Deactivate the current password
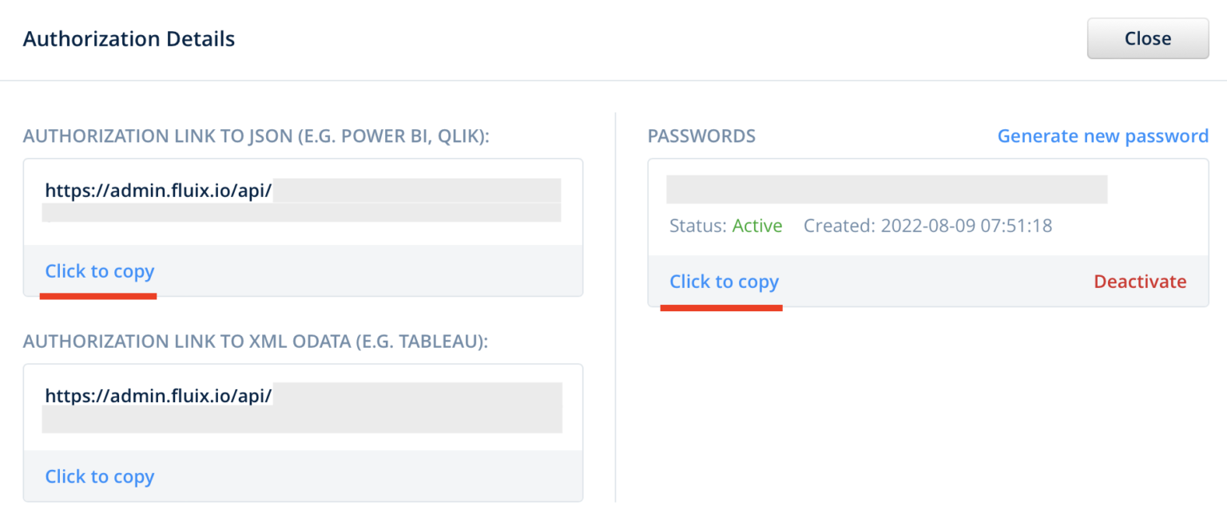 [1139, 282]
